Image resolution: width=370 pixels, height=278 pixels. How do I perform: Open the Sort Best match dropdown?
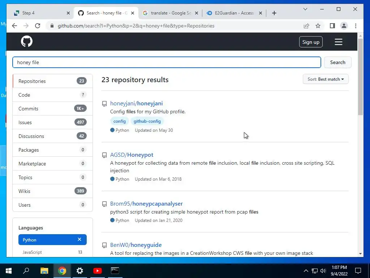click(x=326, y=79)
